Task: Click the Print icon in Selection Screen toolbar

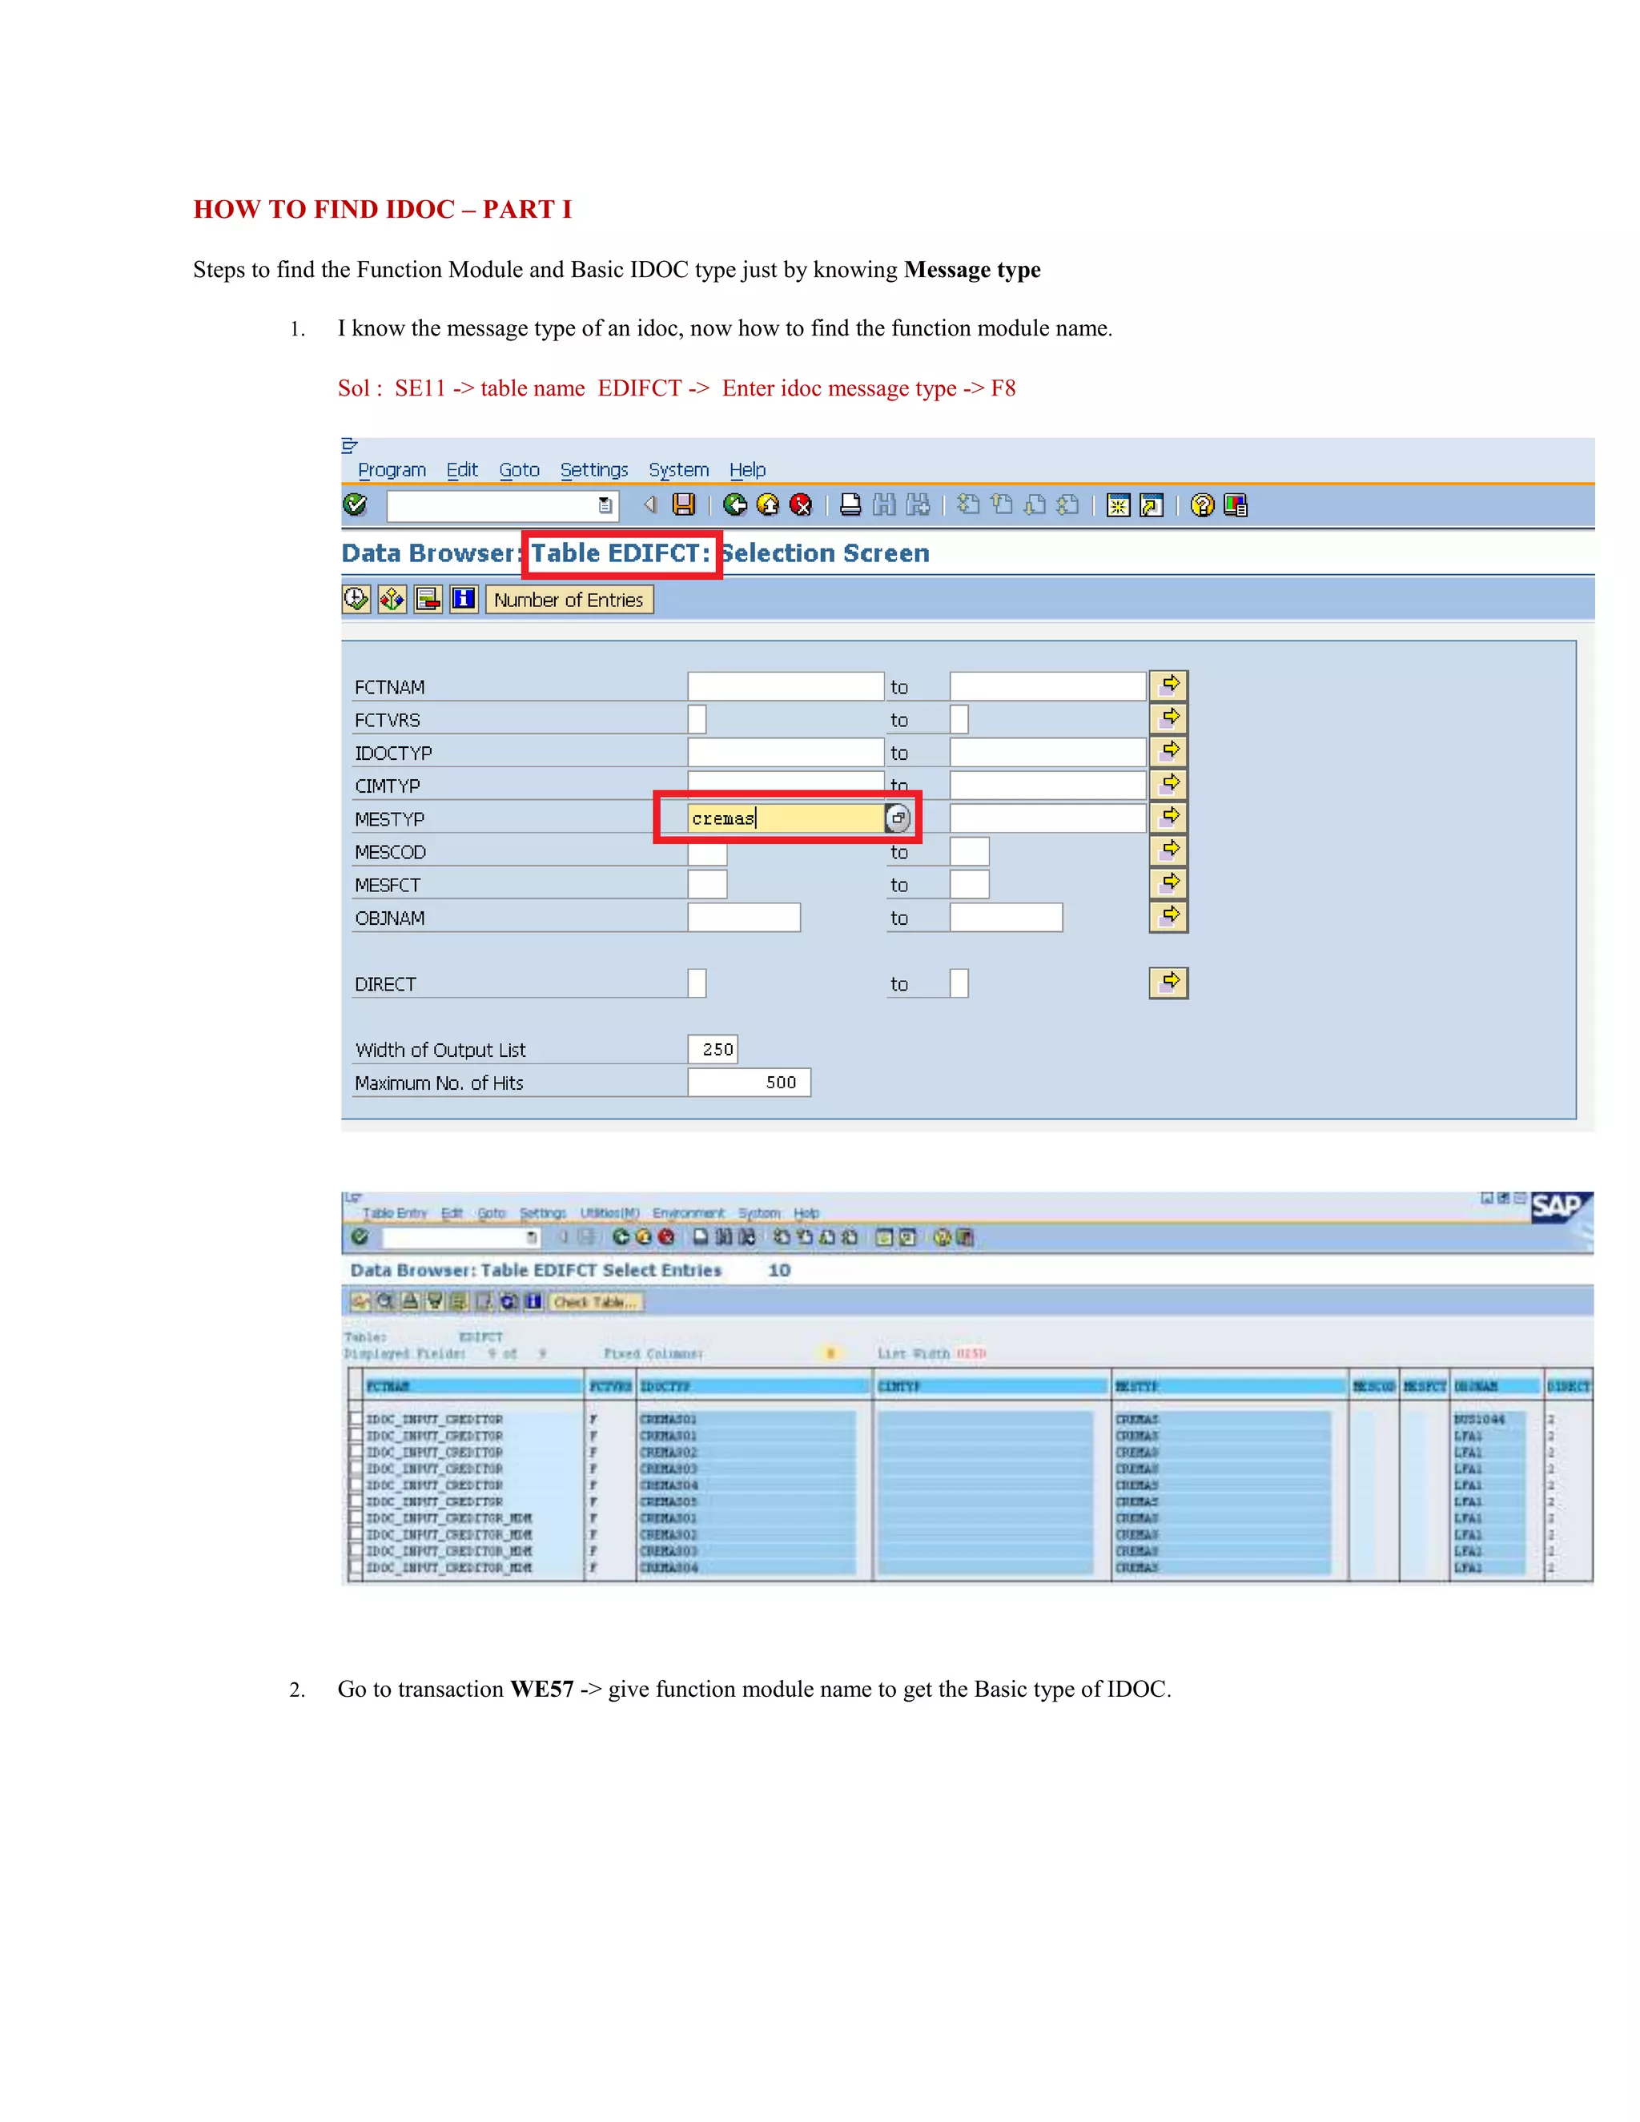Action: point(850,504)
